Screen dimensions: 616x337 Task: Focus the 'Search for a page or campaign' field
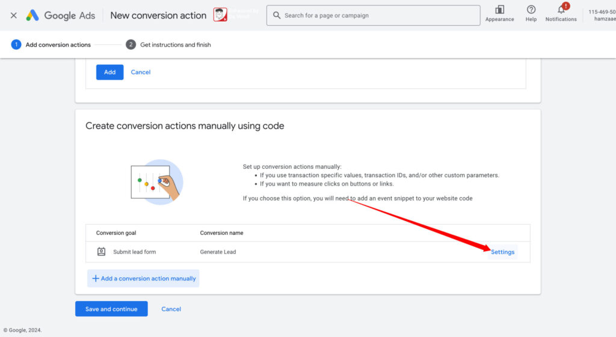[379, 16]
